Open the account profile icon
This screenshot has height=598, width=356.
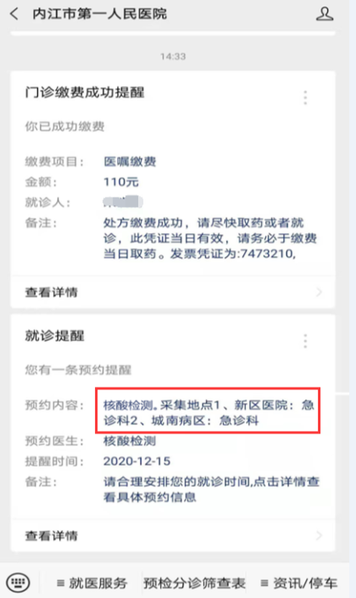pos(325,14)
